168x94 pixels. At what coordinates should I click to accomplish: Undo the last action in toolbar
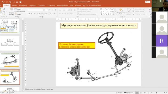(x=3, y=2)
